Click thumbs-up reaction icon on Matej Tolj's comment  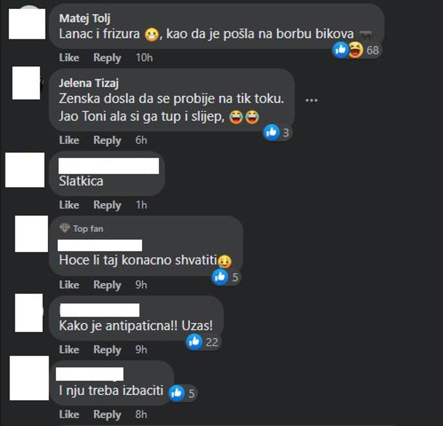(341, 50)
